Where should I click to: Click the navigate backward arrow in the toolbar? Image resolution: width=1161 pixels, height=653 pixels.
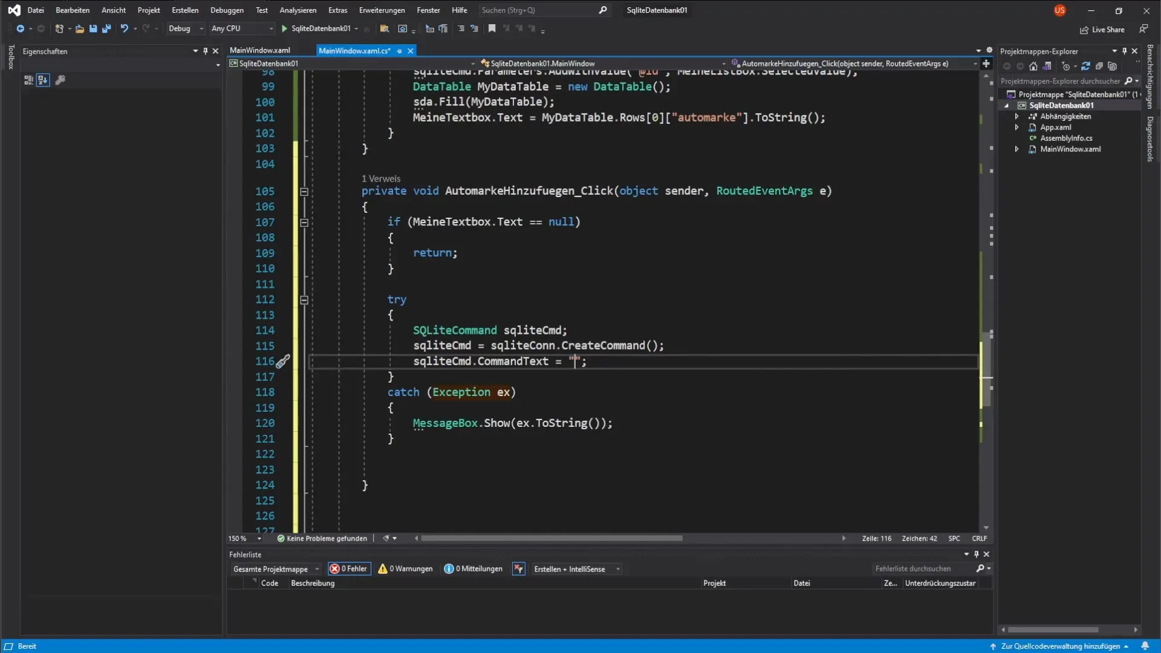tap(20, 28)
